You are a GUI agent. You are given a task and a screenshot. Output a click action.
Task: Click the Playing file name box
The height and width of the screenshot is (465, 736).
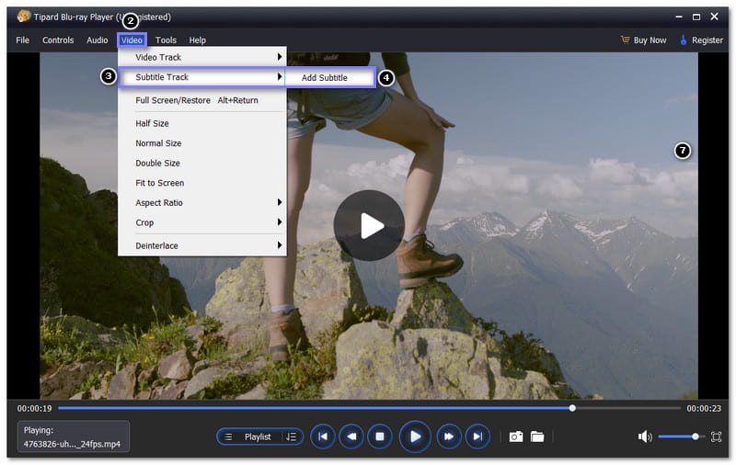point(74,437)
